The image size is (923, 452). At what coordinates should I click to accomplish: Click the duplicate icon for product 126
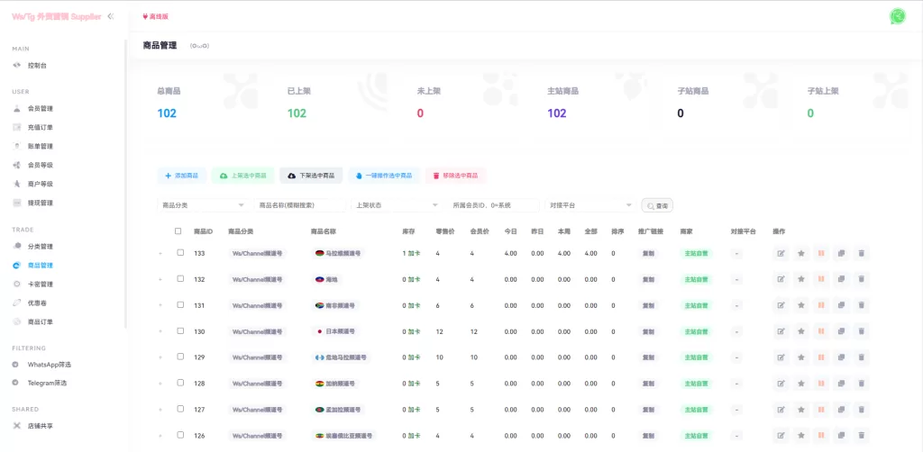(x=841, y=436)
